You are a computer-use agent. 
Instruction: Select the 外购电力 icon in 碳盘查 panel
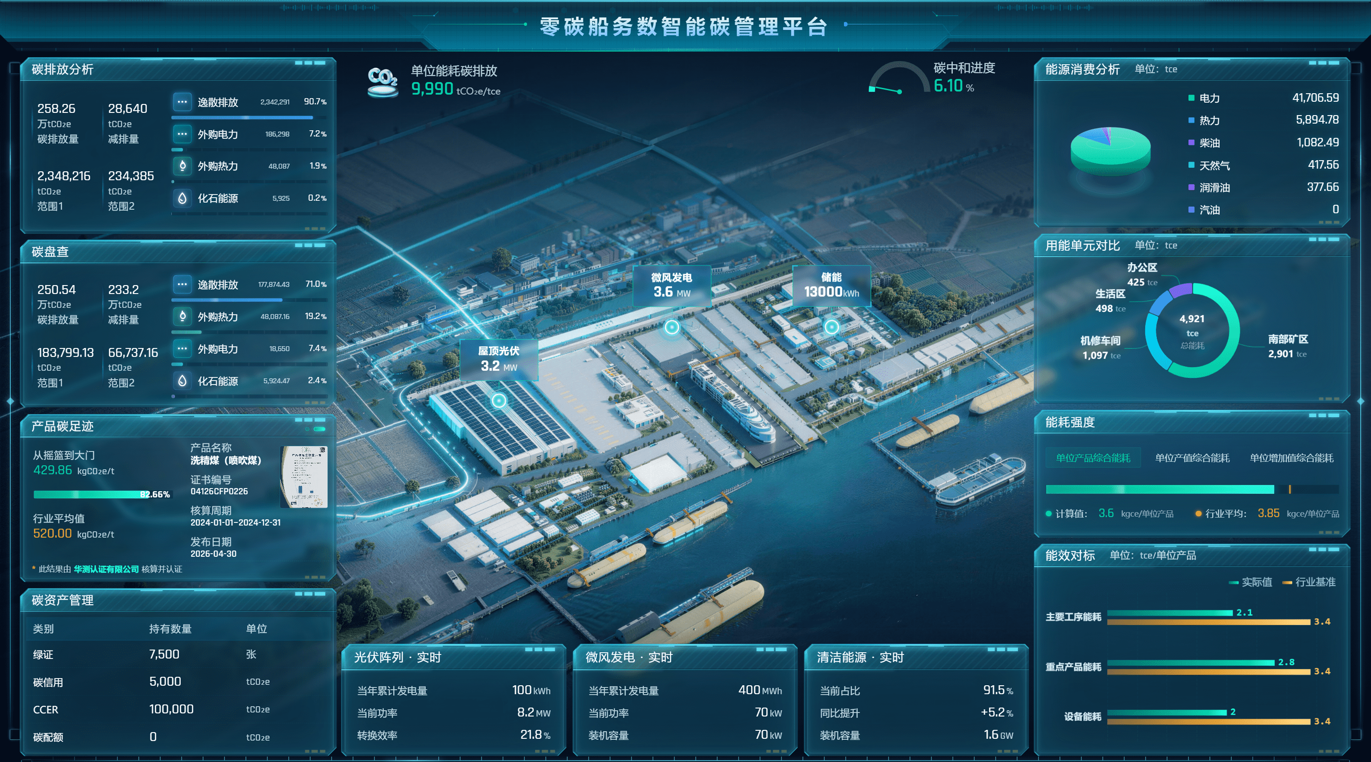(182, 348)
